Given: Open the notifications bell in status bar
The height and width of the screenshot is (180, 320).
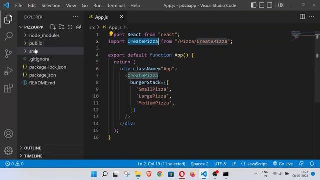Looking at the screenshot, I should [x=312, y=164].
